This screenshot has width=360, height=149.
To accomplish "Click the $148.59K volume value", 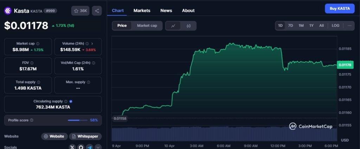I will tap(70, 50).
